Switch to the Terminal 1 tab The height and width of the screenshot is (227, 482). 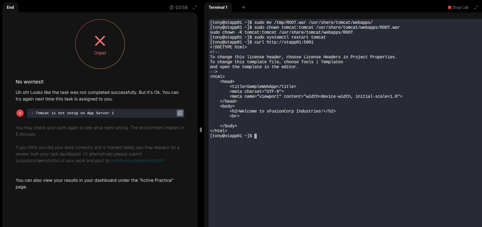(218, 7)
